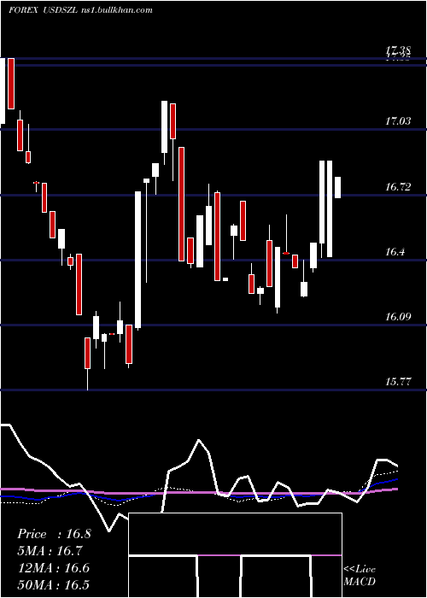Viewport: 427px width, 598px height.
Task: Click the 16.09 price level label
Action: [398, 317]
